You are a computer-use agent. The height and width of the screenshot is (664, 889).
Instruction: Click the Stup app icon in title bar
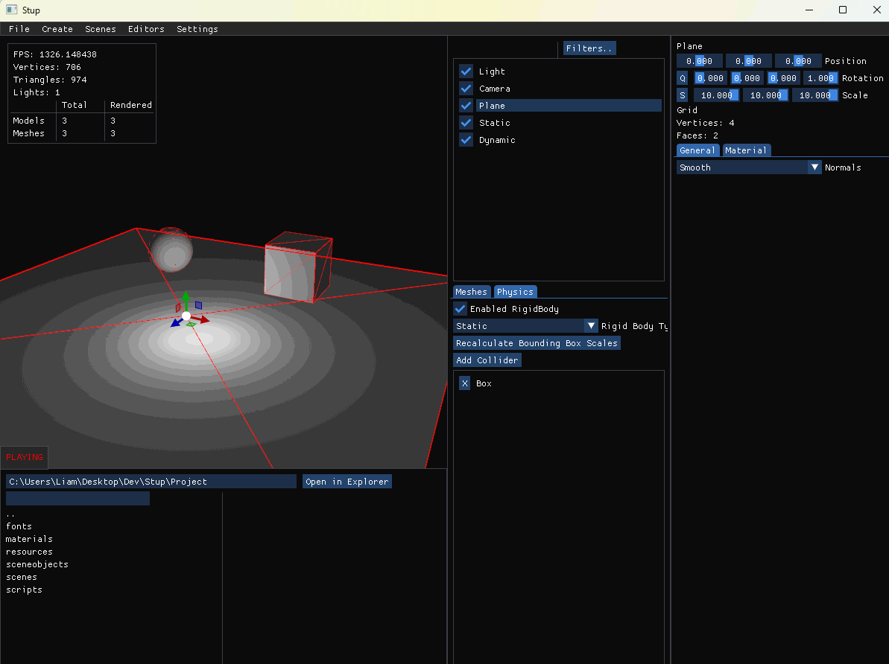coord(11,10)
